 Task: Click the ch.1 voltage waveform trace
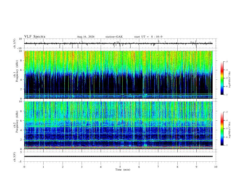118,43
